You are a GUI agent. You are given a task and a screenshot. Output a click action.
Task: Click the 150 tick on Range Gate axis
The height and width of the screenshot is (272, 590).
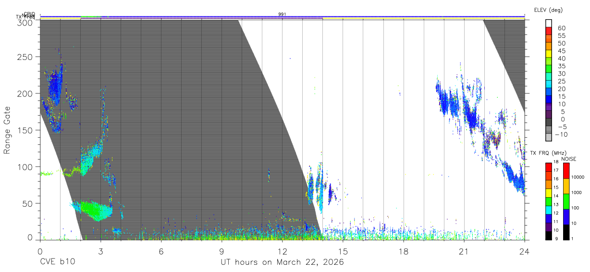click(25, 130)
